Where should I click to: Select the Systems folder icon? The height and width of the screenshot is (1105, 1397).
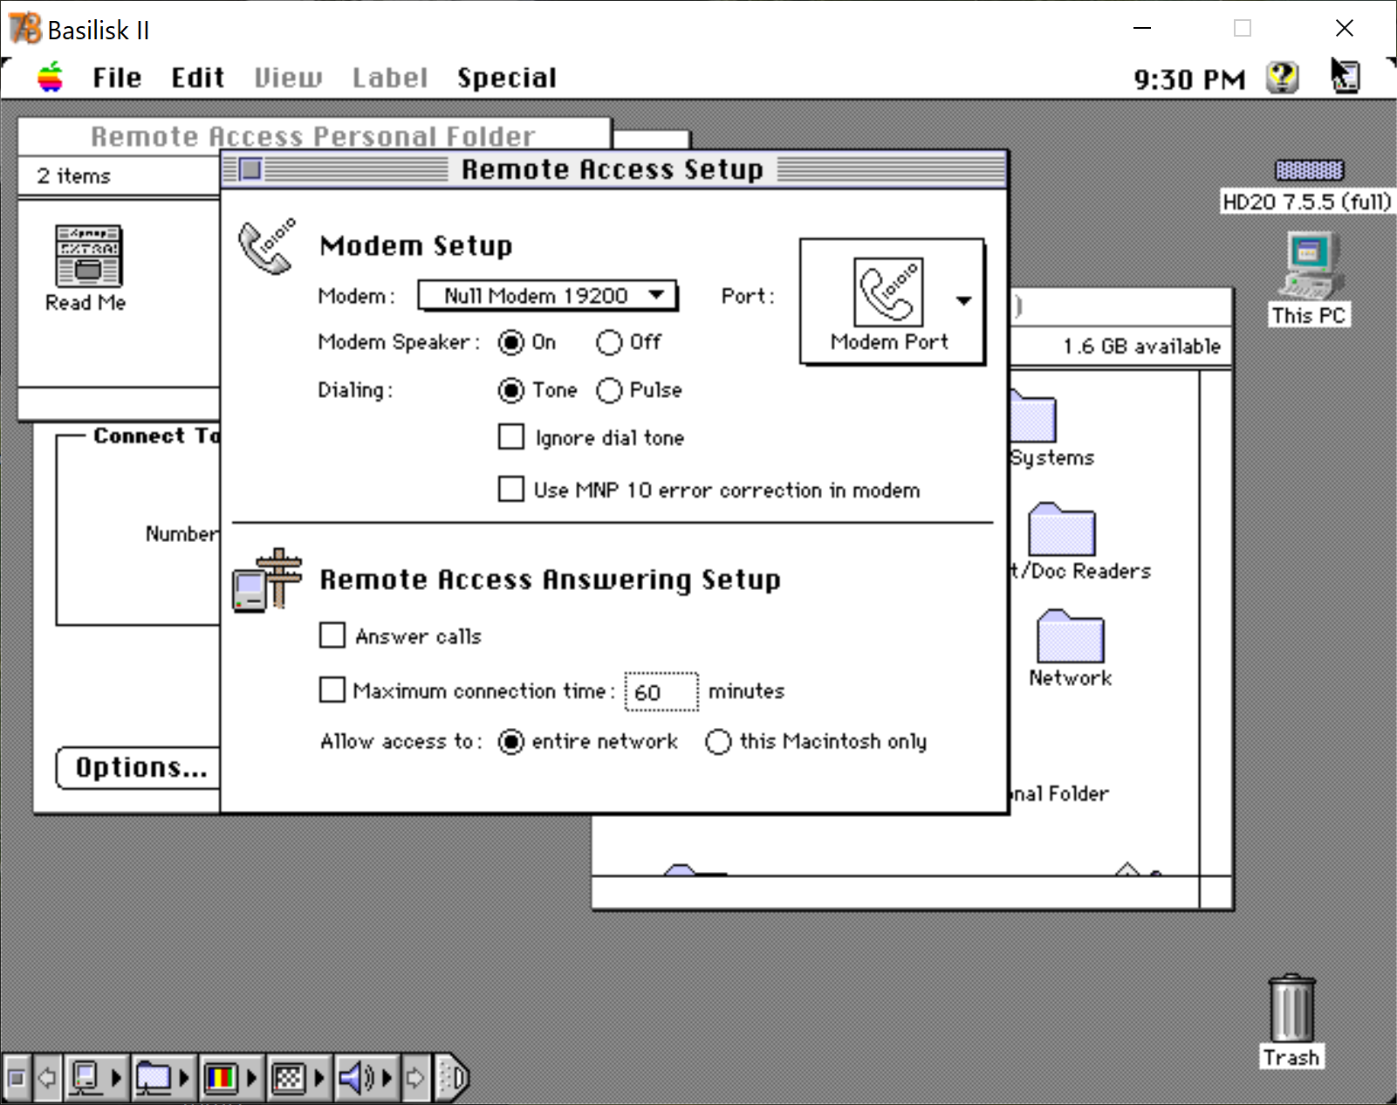pos(1034,416)
